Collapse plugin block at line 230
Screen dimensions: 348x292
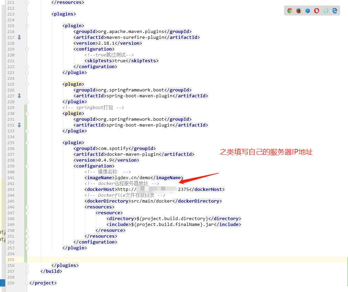pyautogui.click(x=27, y=113)
